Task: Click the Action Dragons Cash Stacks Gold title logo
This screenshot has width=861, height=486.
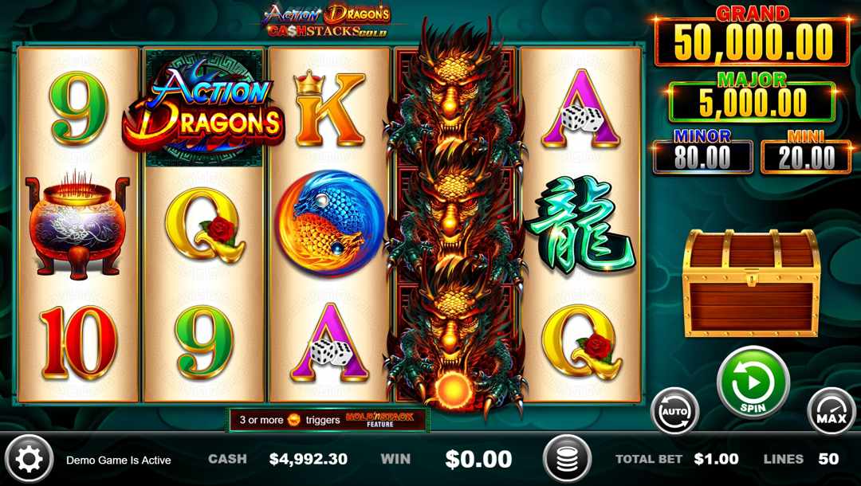Action: (x=328, y=22)
